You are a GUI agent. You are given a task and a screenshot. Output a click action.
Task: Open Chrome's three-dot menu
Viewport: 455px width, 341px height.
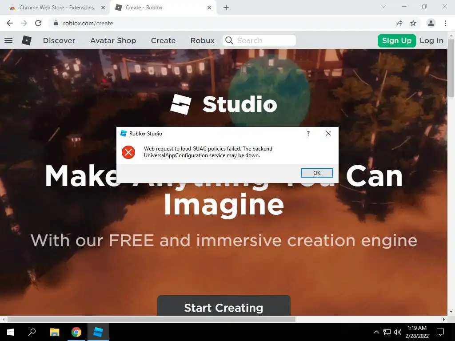[x=445, y=23]
